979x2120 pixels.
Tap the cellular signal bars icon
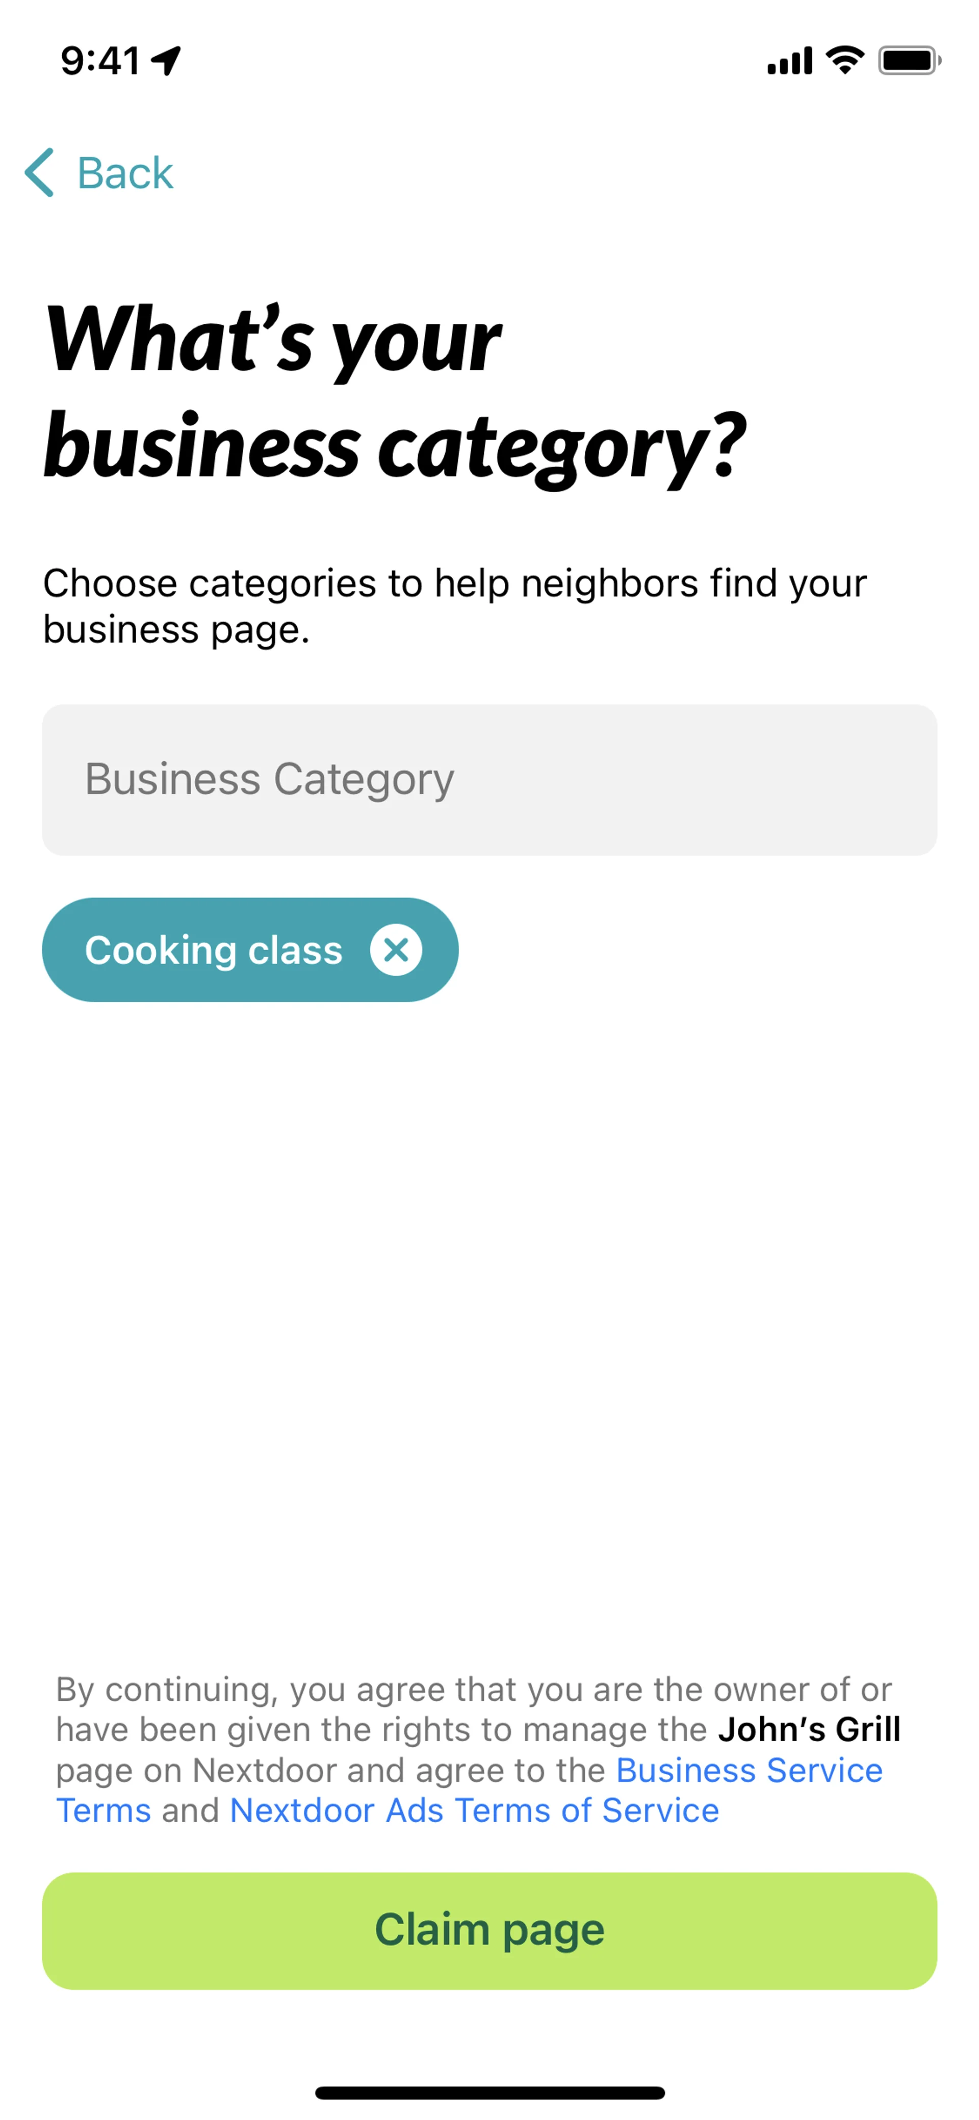tap(789, 61)
